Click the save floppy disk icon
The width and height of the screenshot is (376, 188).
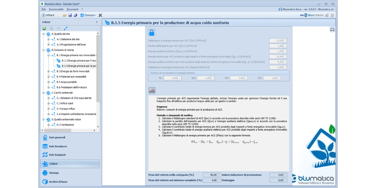[70, 15]
